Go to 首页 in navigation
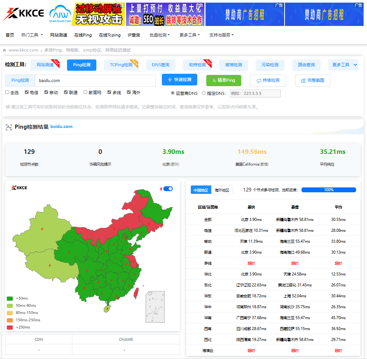 click(10, 35)
